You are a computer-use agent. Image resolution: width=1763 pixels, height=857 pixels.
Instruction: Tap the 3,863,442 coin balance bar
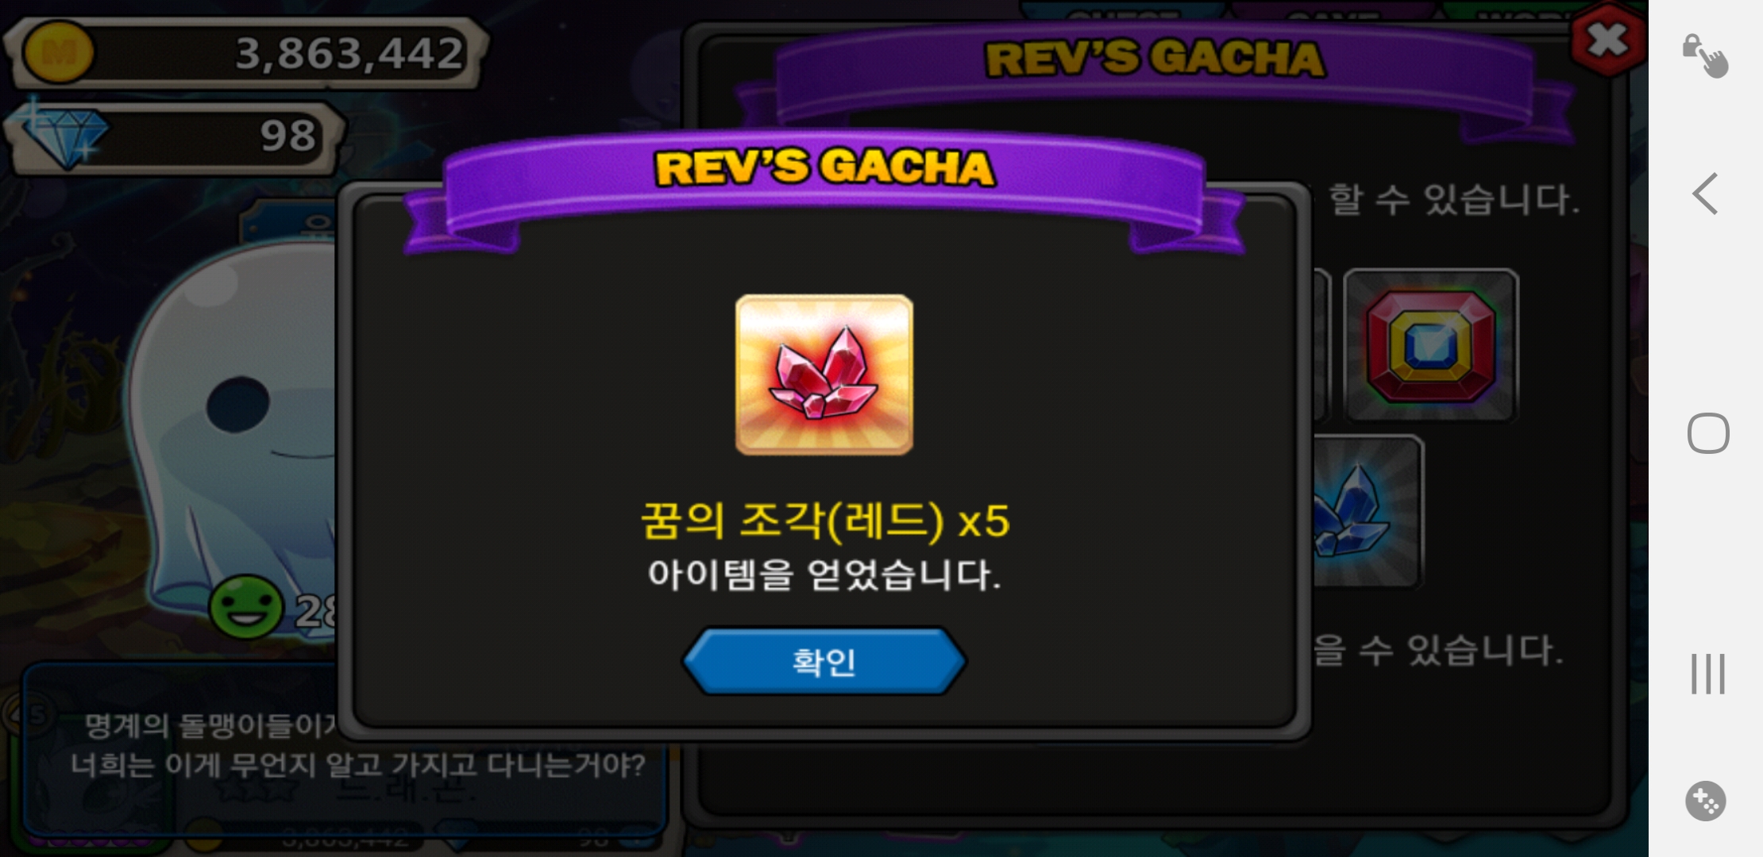[x=246, y=53]
